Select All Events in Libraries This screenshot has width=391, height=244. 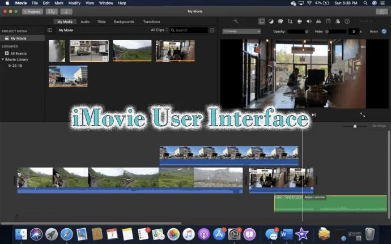(19, 53)
